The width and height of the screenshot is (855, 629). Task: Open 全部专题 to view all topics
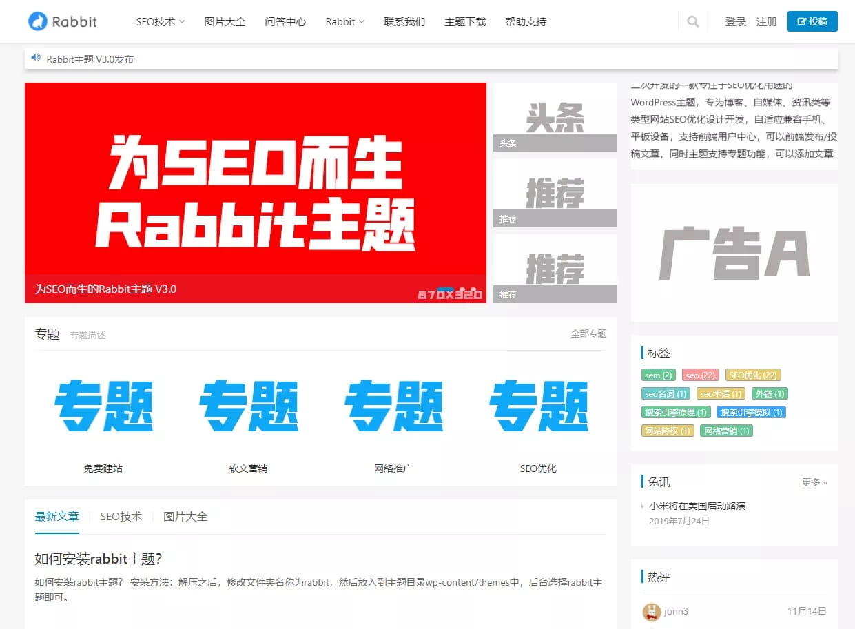coord(589,333)
